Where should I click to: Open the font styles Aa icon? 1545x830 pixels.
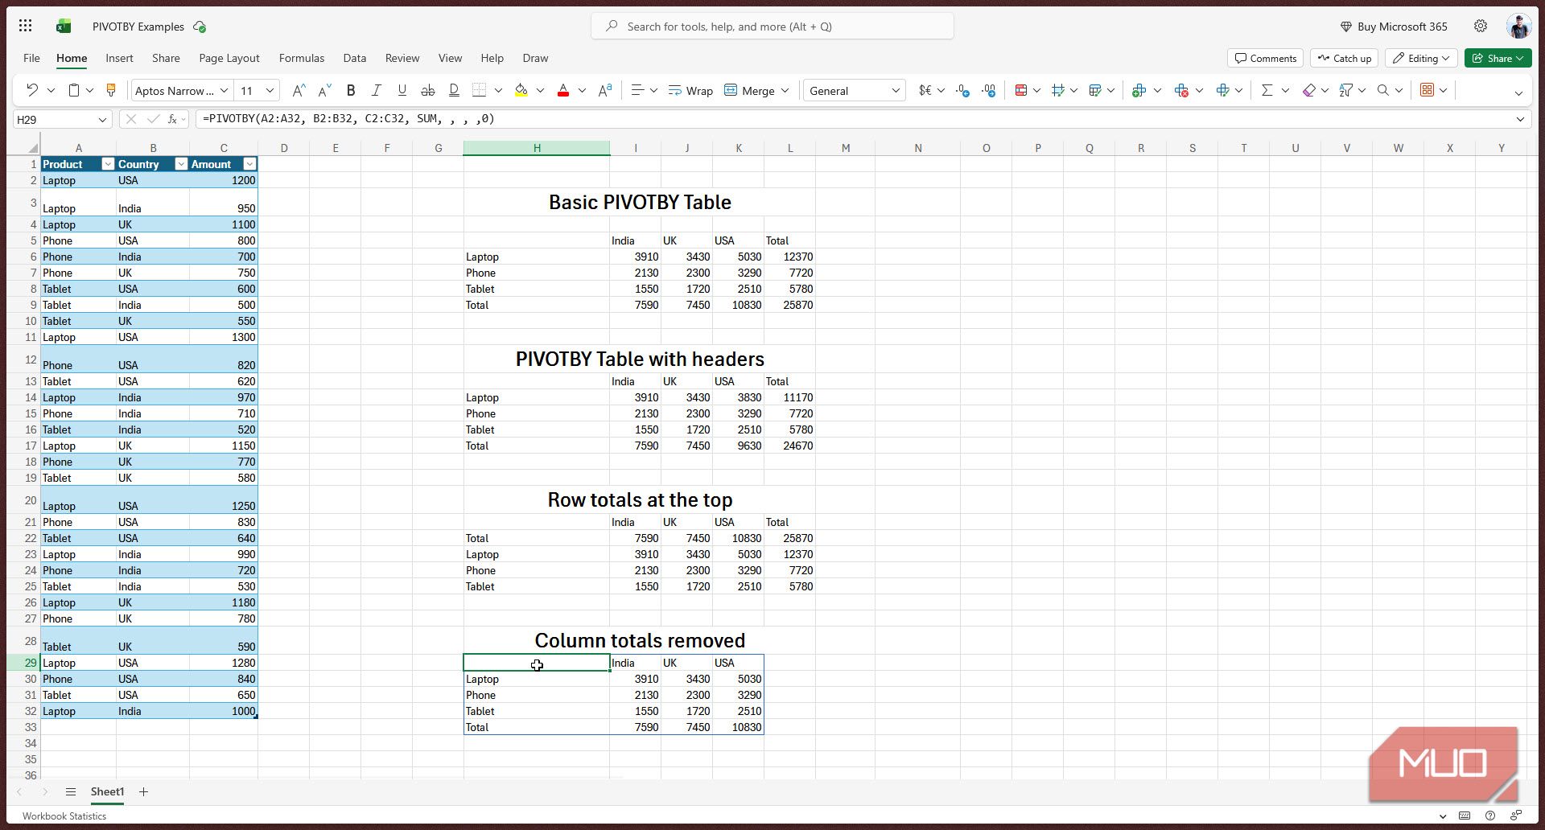click(605, 90)
